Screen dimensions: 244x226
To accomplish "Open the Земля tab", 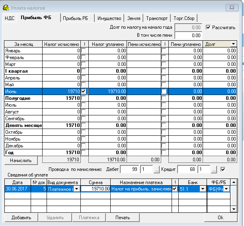I will coord(134,18).
